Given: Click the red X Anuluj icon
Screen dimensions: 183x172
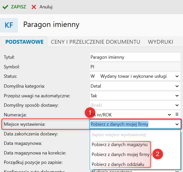Looking at the screenshot, I should tap(34, 7).
